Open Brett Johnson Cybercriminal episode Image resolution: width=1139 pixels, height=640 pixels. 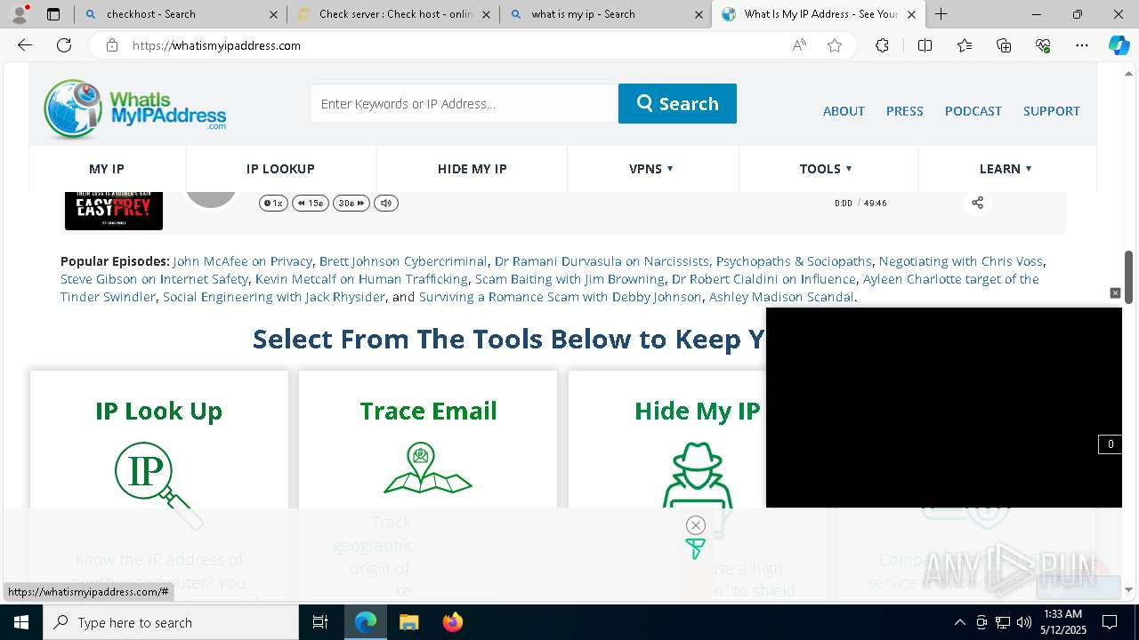click(x=403, y=261)
